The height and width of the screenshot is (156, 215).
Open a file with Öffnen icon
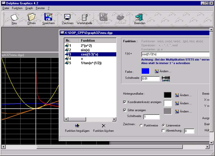point(32,17)
